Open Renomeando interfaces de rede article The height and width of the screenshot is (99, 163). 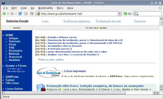[x=77, y=52]
